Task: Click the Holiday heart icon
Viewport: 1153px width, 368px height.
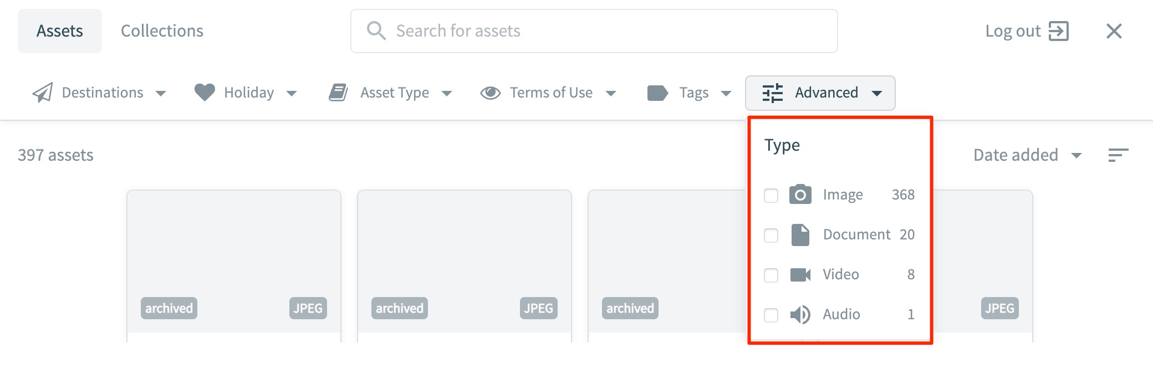Action: pyautogui.click(x=205, y=93)
